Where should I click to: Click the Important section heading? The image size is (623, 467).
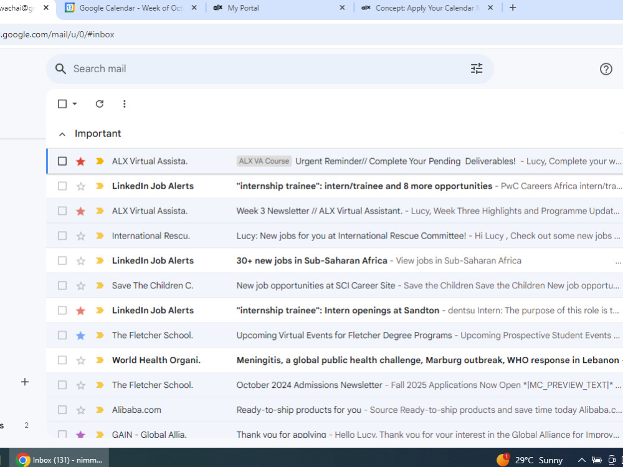point(98,134)
